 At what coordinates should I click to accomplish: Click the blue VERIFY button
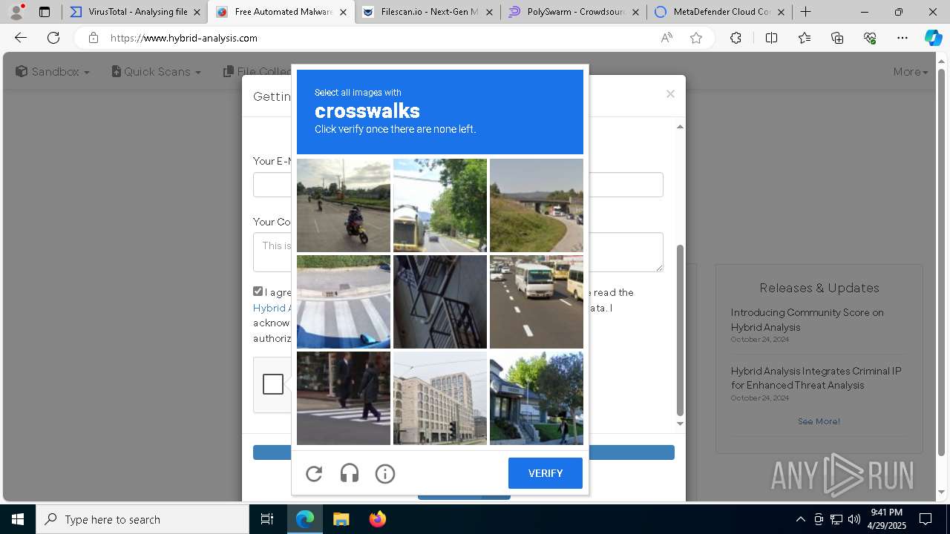coord(546,473)
